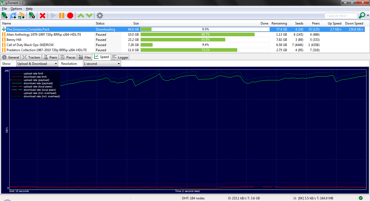
Task: Sort by the Up Speed column header
Action: pyautogui.click(x=332, y=23)
